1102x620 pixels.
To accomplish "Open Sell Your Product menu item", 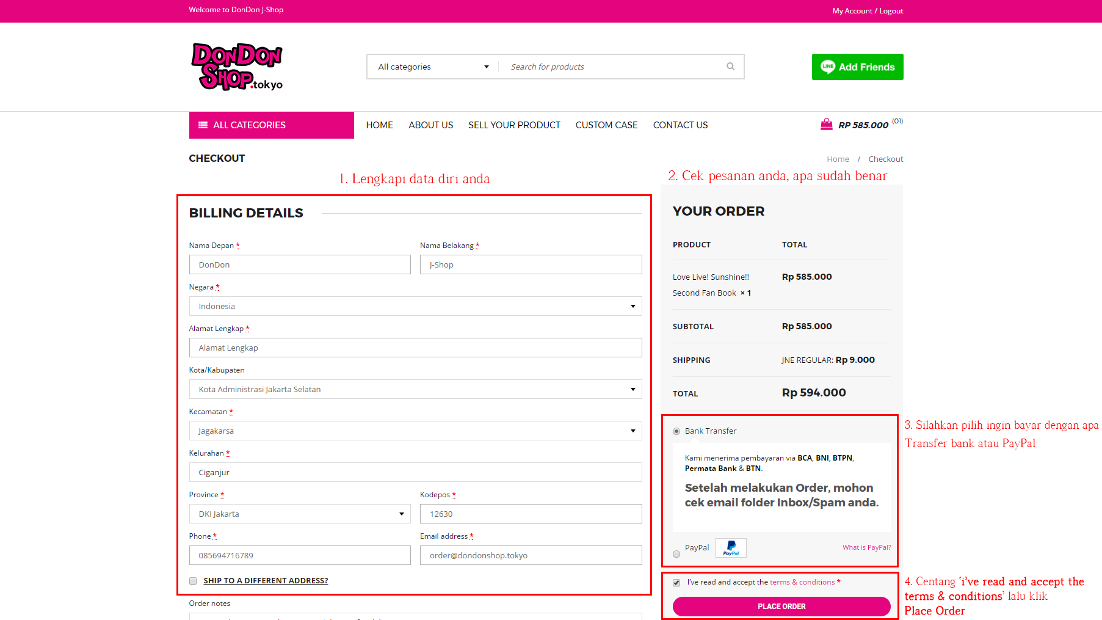I will 514,125.
